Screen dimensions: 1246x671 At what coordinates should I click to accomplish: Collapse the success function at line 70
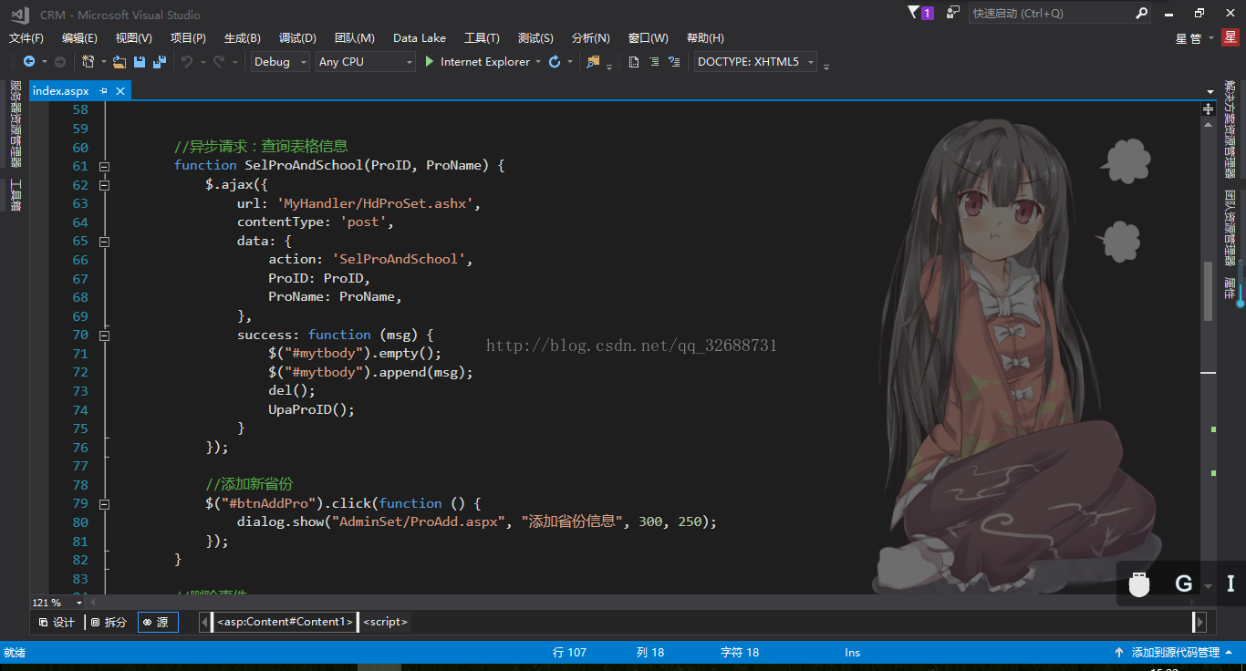[104, 335]
